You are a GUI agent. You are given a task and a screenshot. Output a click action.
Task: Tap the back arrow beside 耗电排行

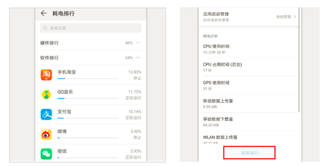[x=44, y=13]
